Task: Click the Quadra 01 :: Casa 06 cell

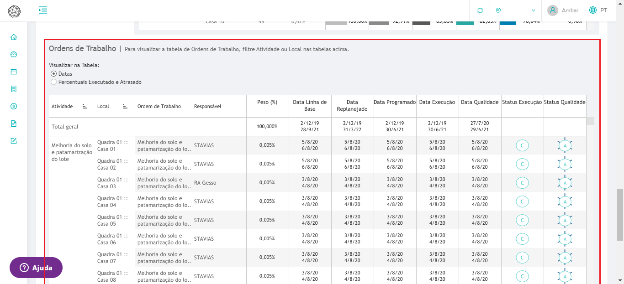Action: tap(112, 239)
